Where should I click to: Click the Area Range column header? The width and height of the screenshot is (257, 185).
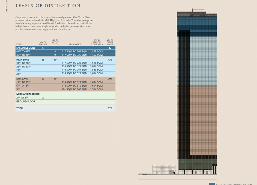pos(75,44)
